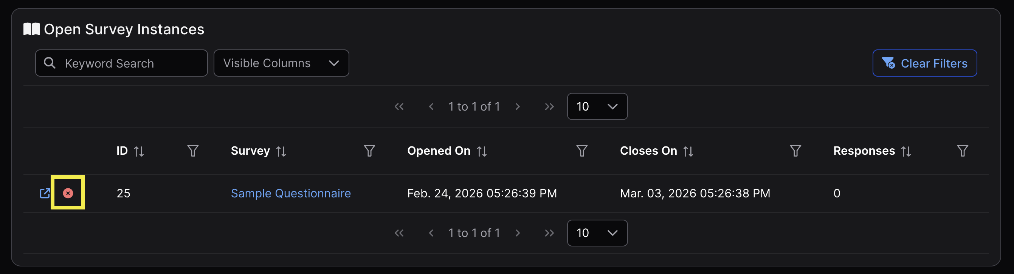Open the top rows-per-page dropdown
The height and width of the screenshot is (274, 1014).
597,106
